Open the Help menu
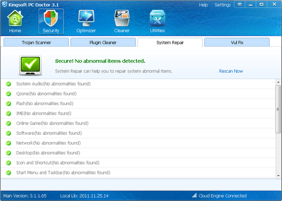Screen dimensions: 282x201 coord(204,5)
